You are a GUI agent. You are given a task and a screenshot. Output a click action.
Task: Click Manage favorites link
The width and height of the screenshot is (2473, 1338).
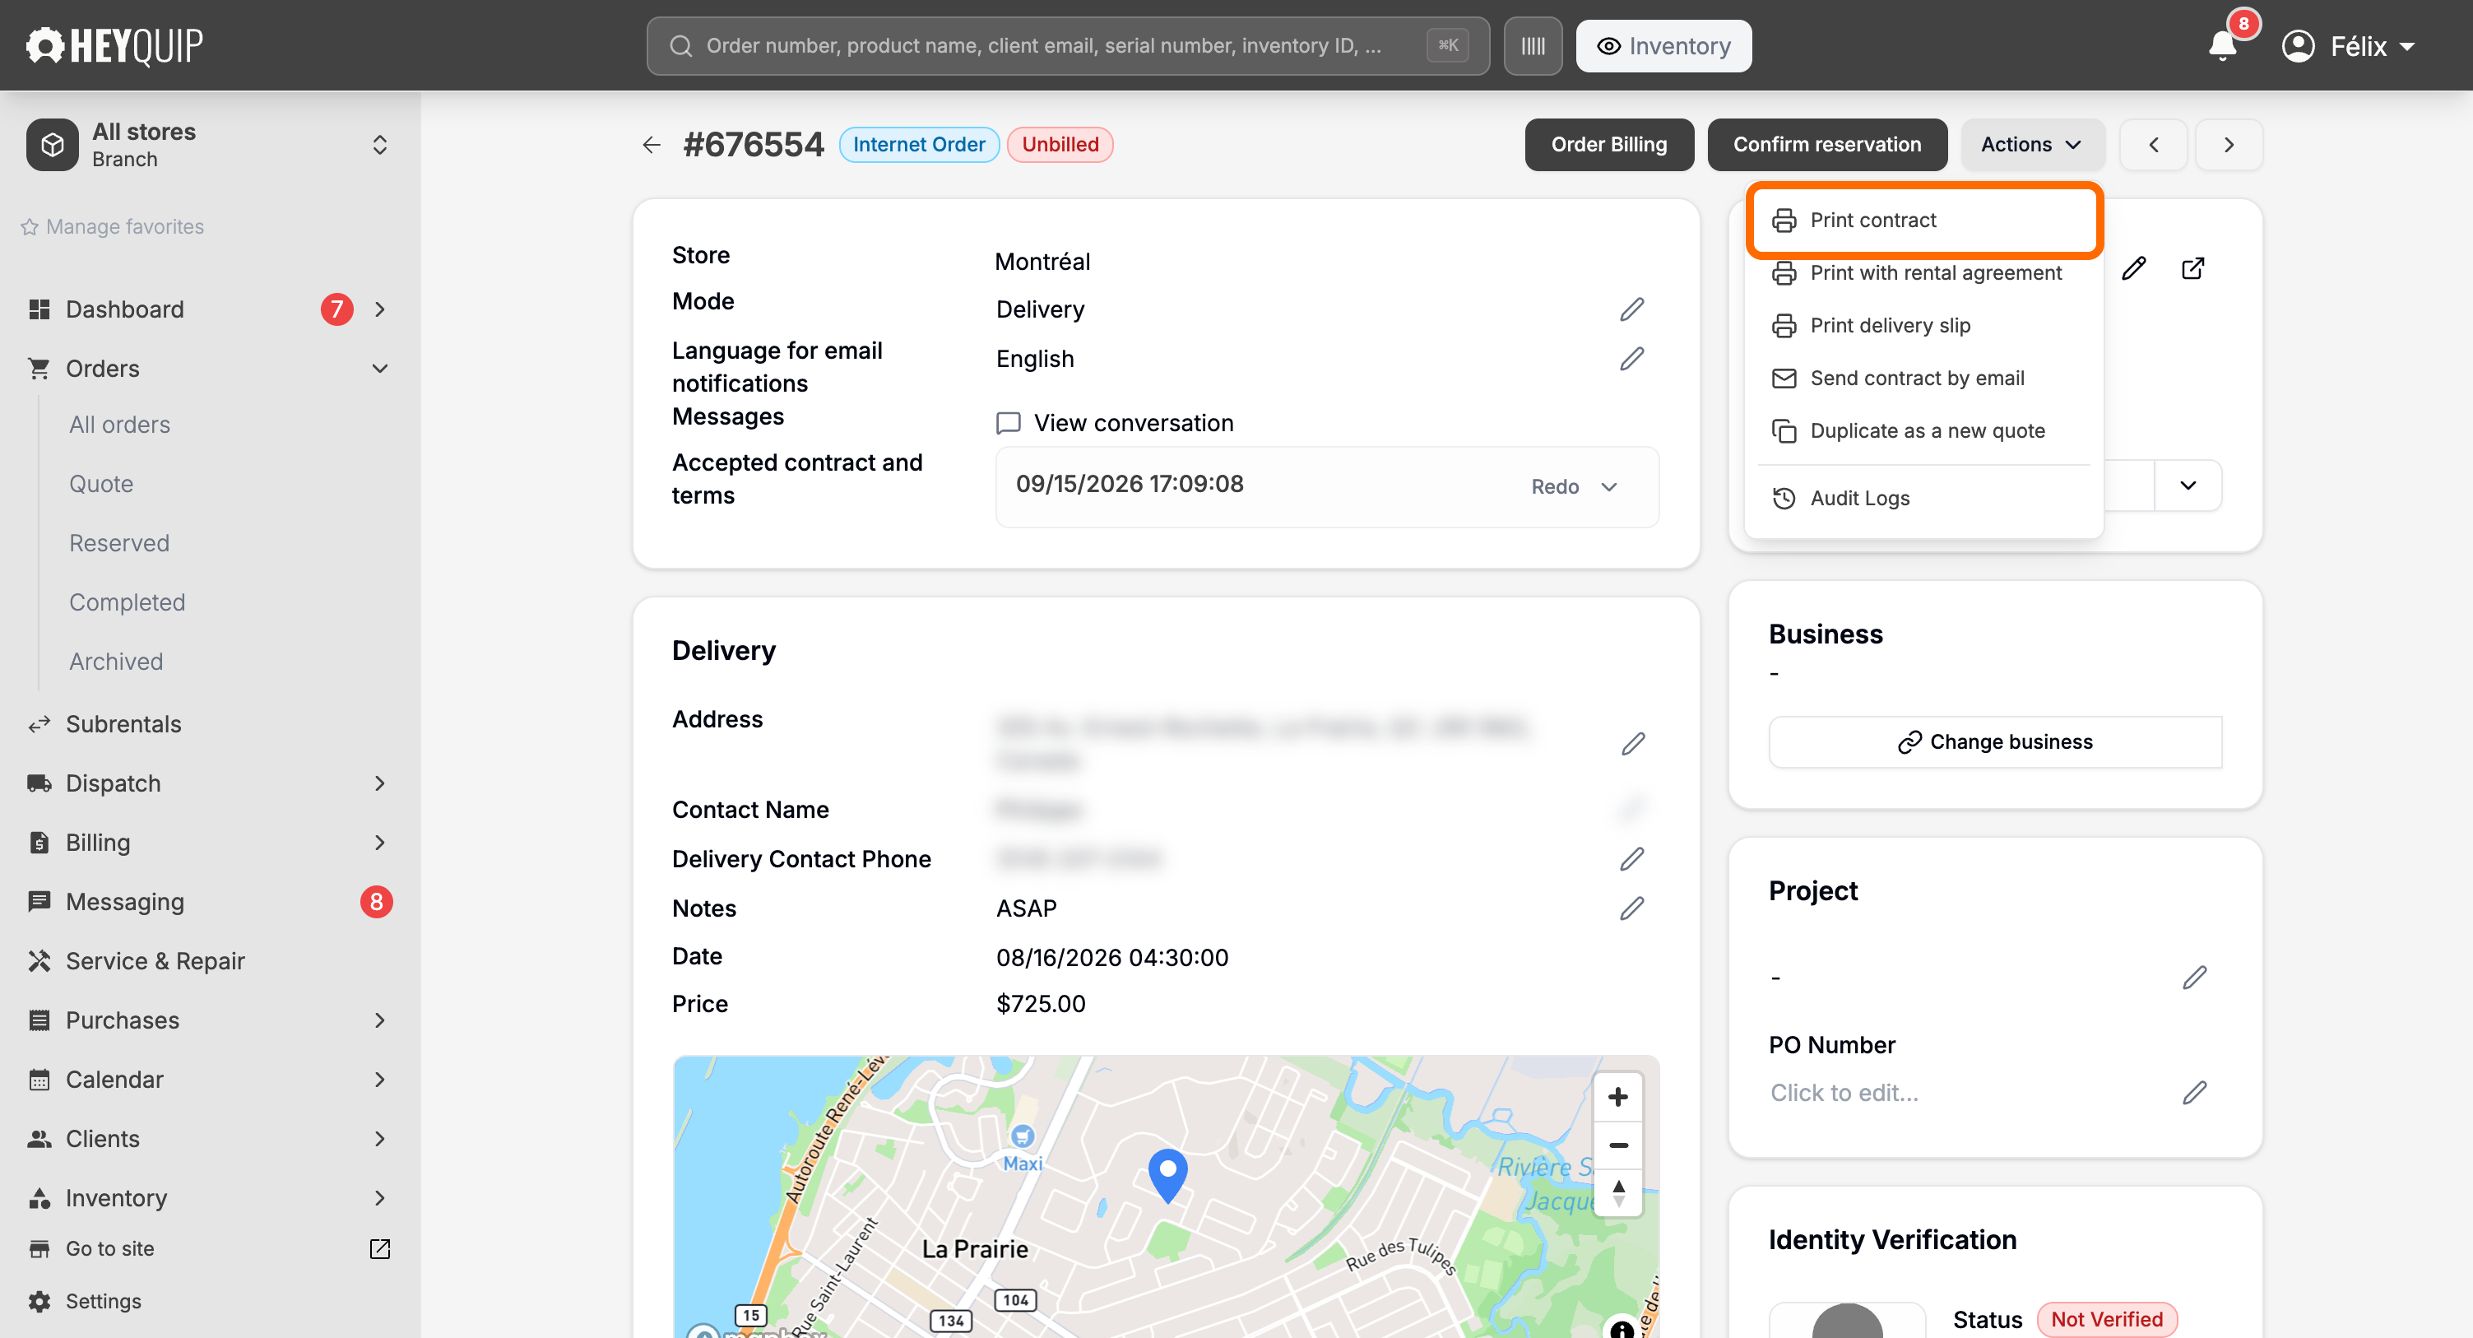click(113, 226)
